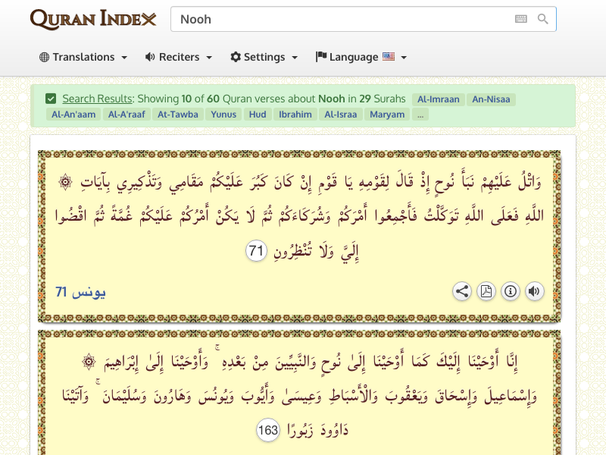Toggle the green Search Results checkbox
The image size is (606, 455).
51,99
